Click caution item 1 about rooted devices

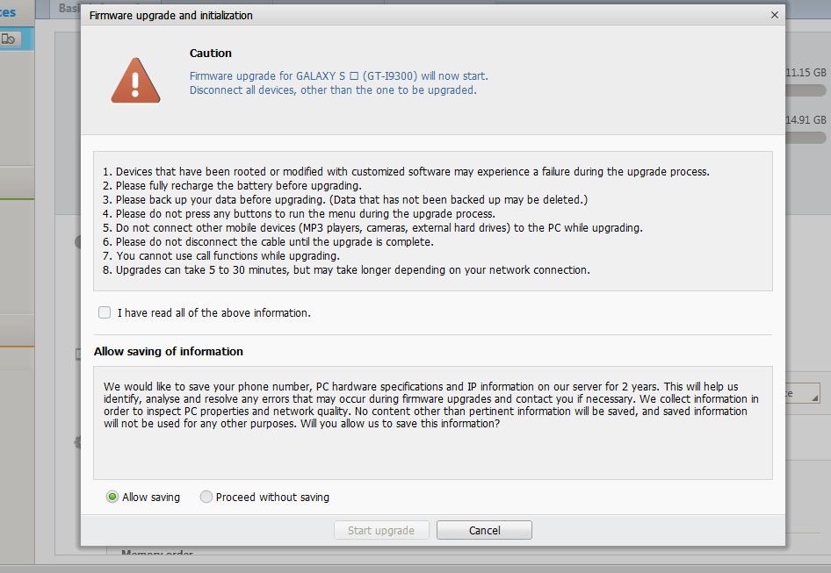point(406,172)
